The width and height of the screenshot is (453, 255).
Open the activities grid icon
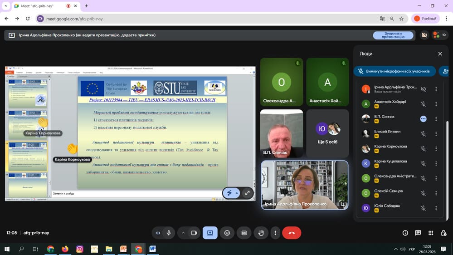coord(430,233)
